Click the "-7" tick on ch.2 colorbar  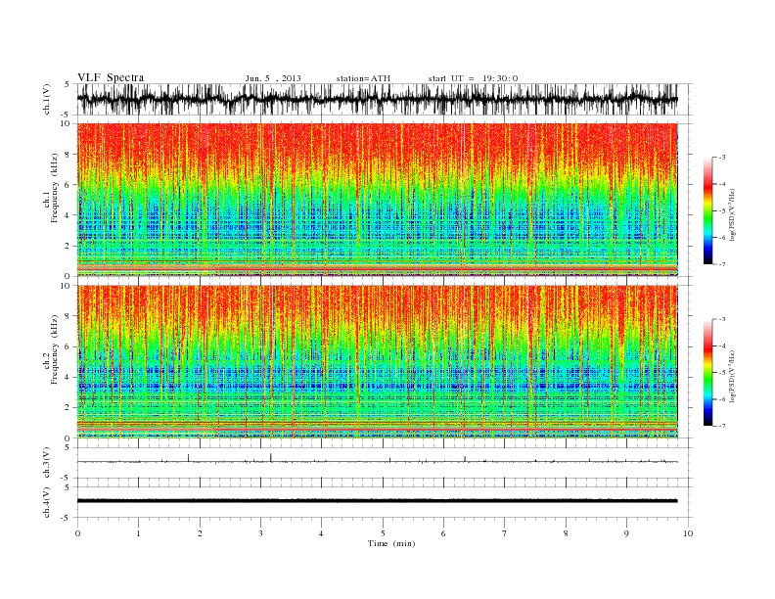[722, 426]
